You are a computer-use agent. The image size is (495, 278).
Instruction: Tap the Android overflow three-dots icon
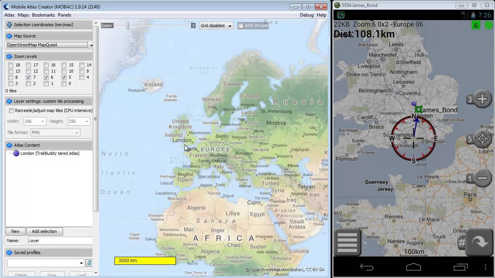tap(486, 267)
